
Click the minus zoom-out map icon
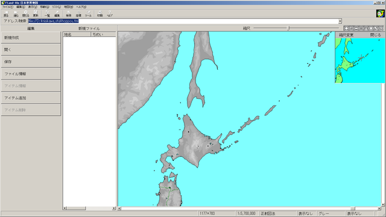tap(356, 28)
